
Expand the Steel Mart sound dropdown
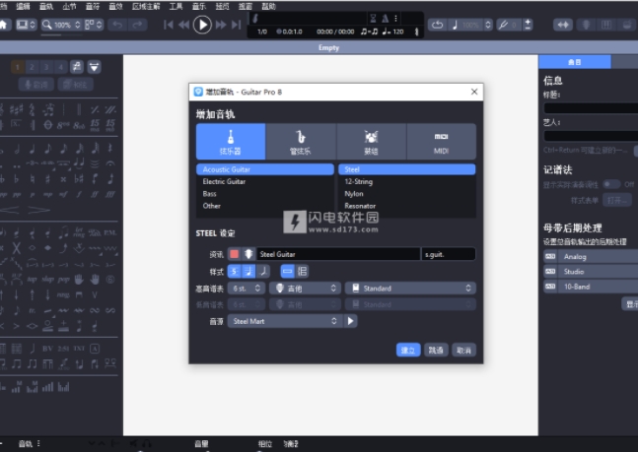tap(284, 321)
